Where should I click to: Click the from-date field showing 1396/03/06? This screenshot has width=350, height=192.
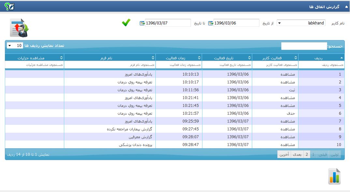236,23
